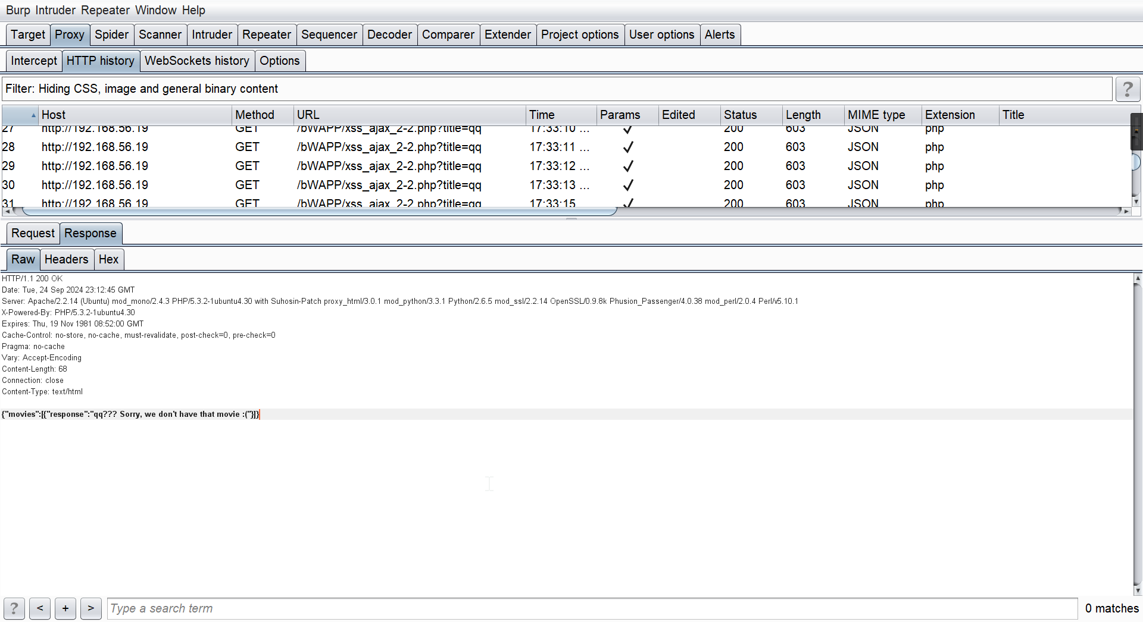Switch to the Repeater tab
The width and height of the screenshot is (1143, 622).
pyautogui.click(x=266, y=34)
